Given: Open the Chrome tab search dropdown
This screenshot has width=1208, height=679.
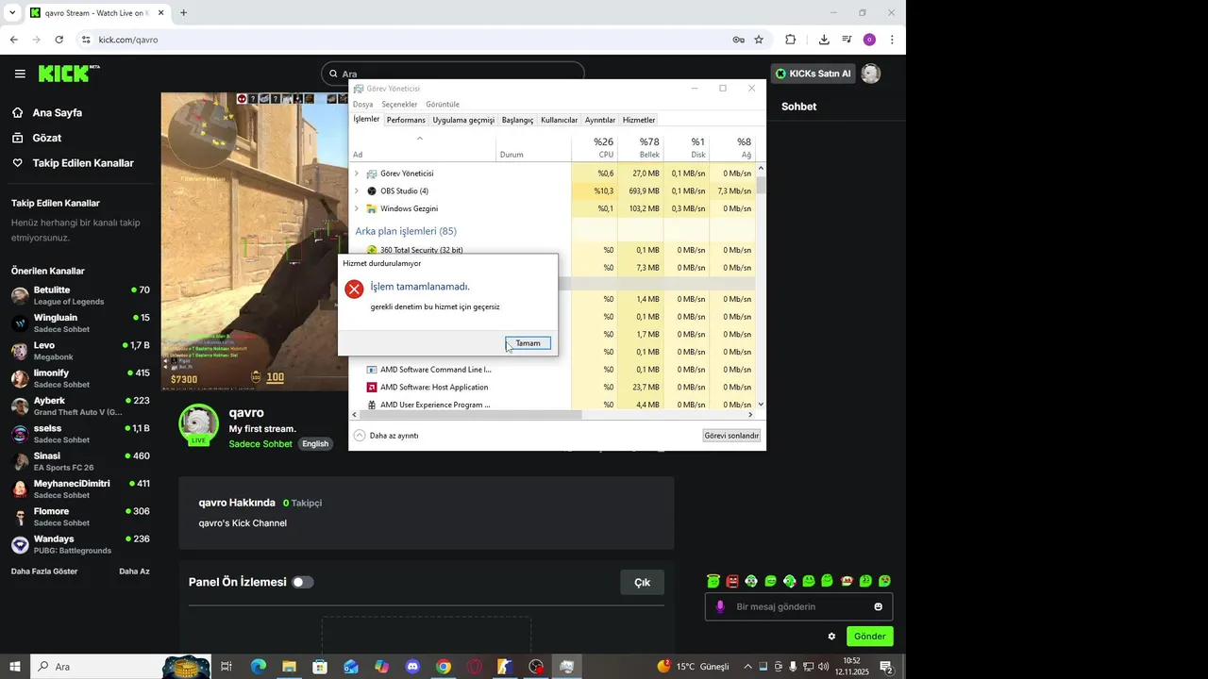Looking at the screenshot, I should click(x=12, y=13).
